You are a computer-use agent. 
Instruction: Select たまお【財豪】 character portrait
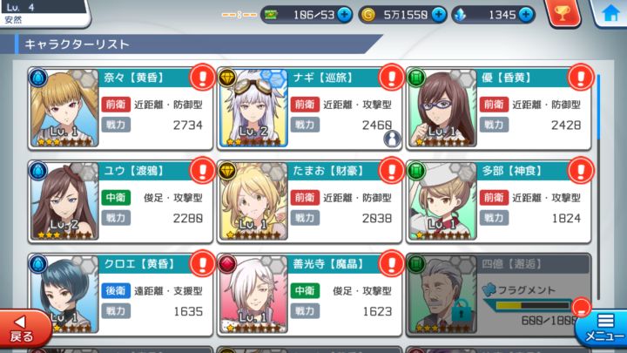253,201
